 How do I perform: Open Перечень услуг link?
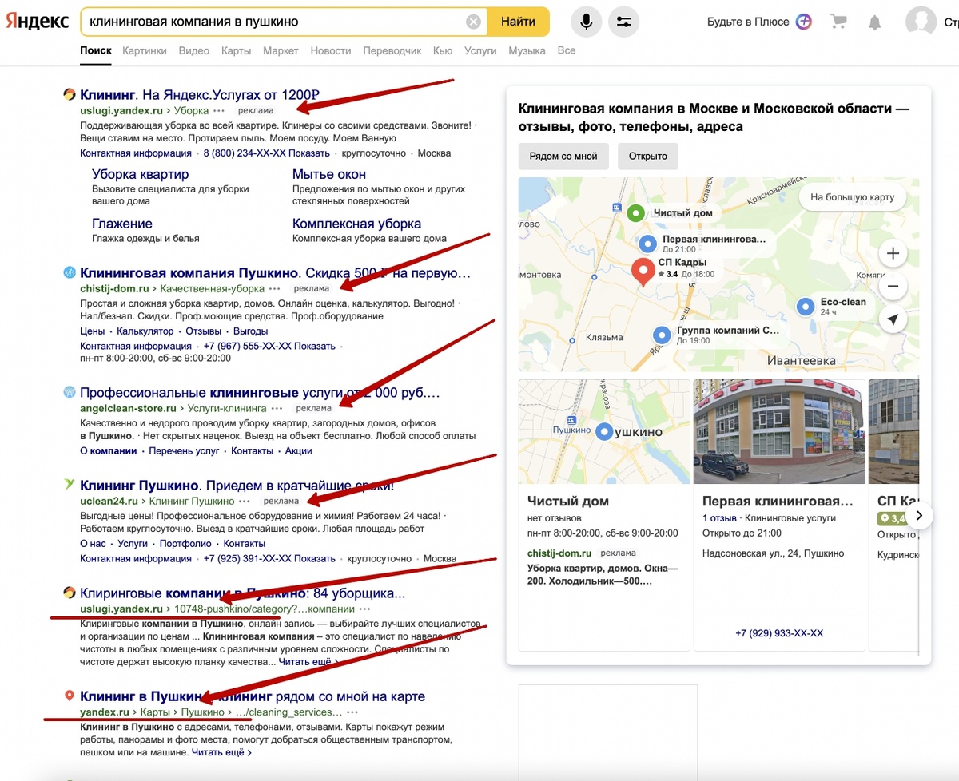184,450
